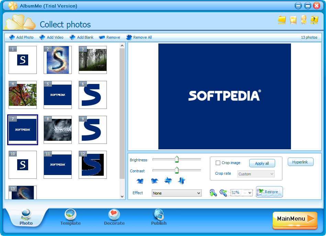Click the Contrast slider handle
Screen dimensions: 326x236
pos(177,170)
